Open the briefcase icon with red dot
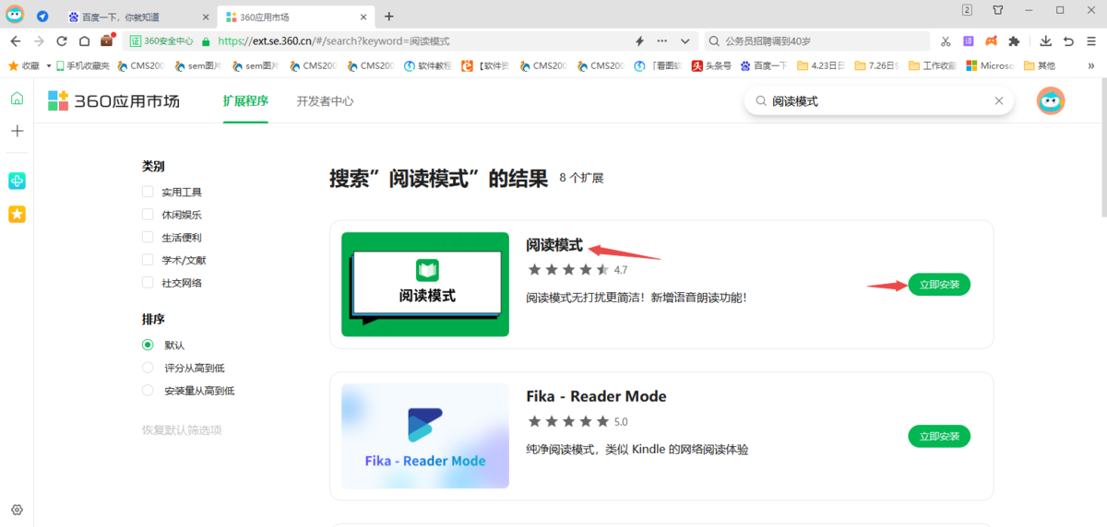This screenshot has height=527, width=1107. point(107,41)
